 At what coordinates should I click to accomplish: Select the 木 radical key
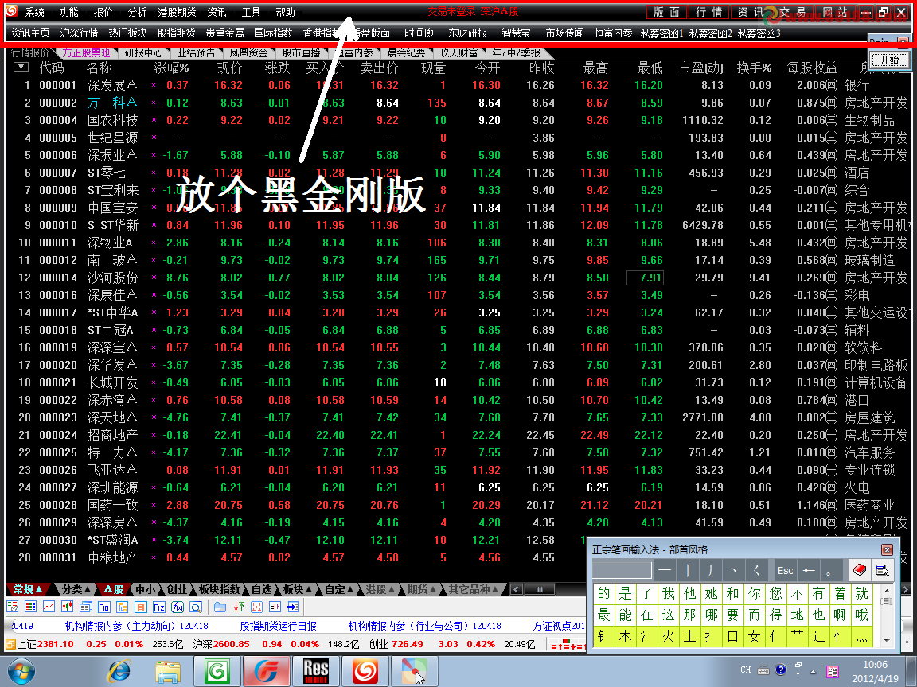[625, 636]
